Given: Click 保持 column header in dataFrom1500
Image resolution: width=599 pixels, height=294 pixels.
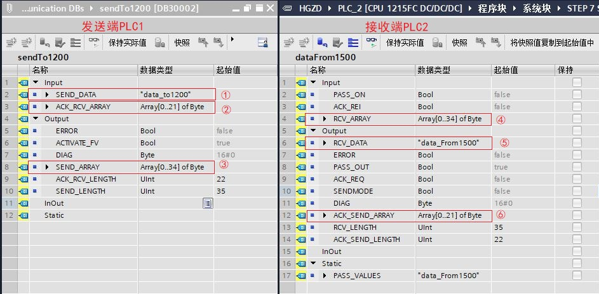Looking at the screenshot, I should tap(575, 70).
